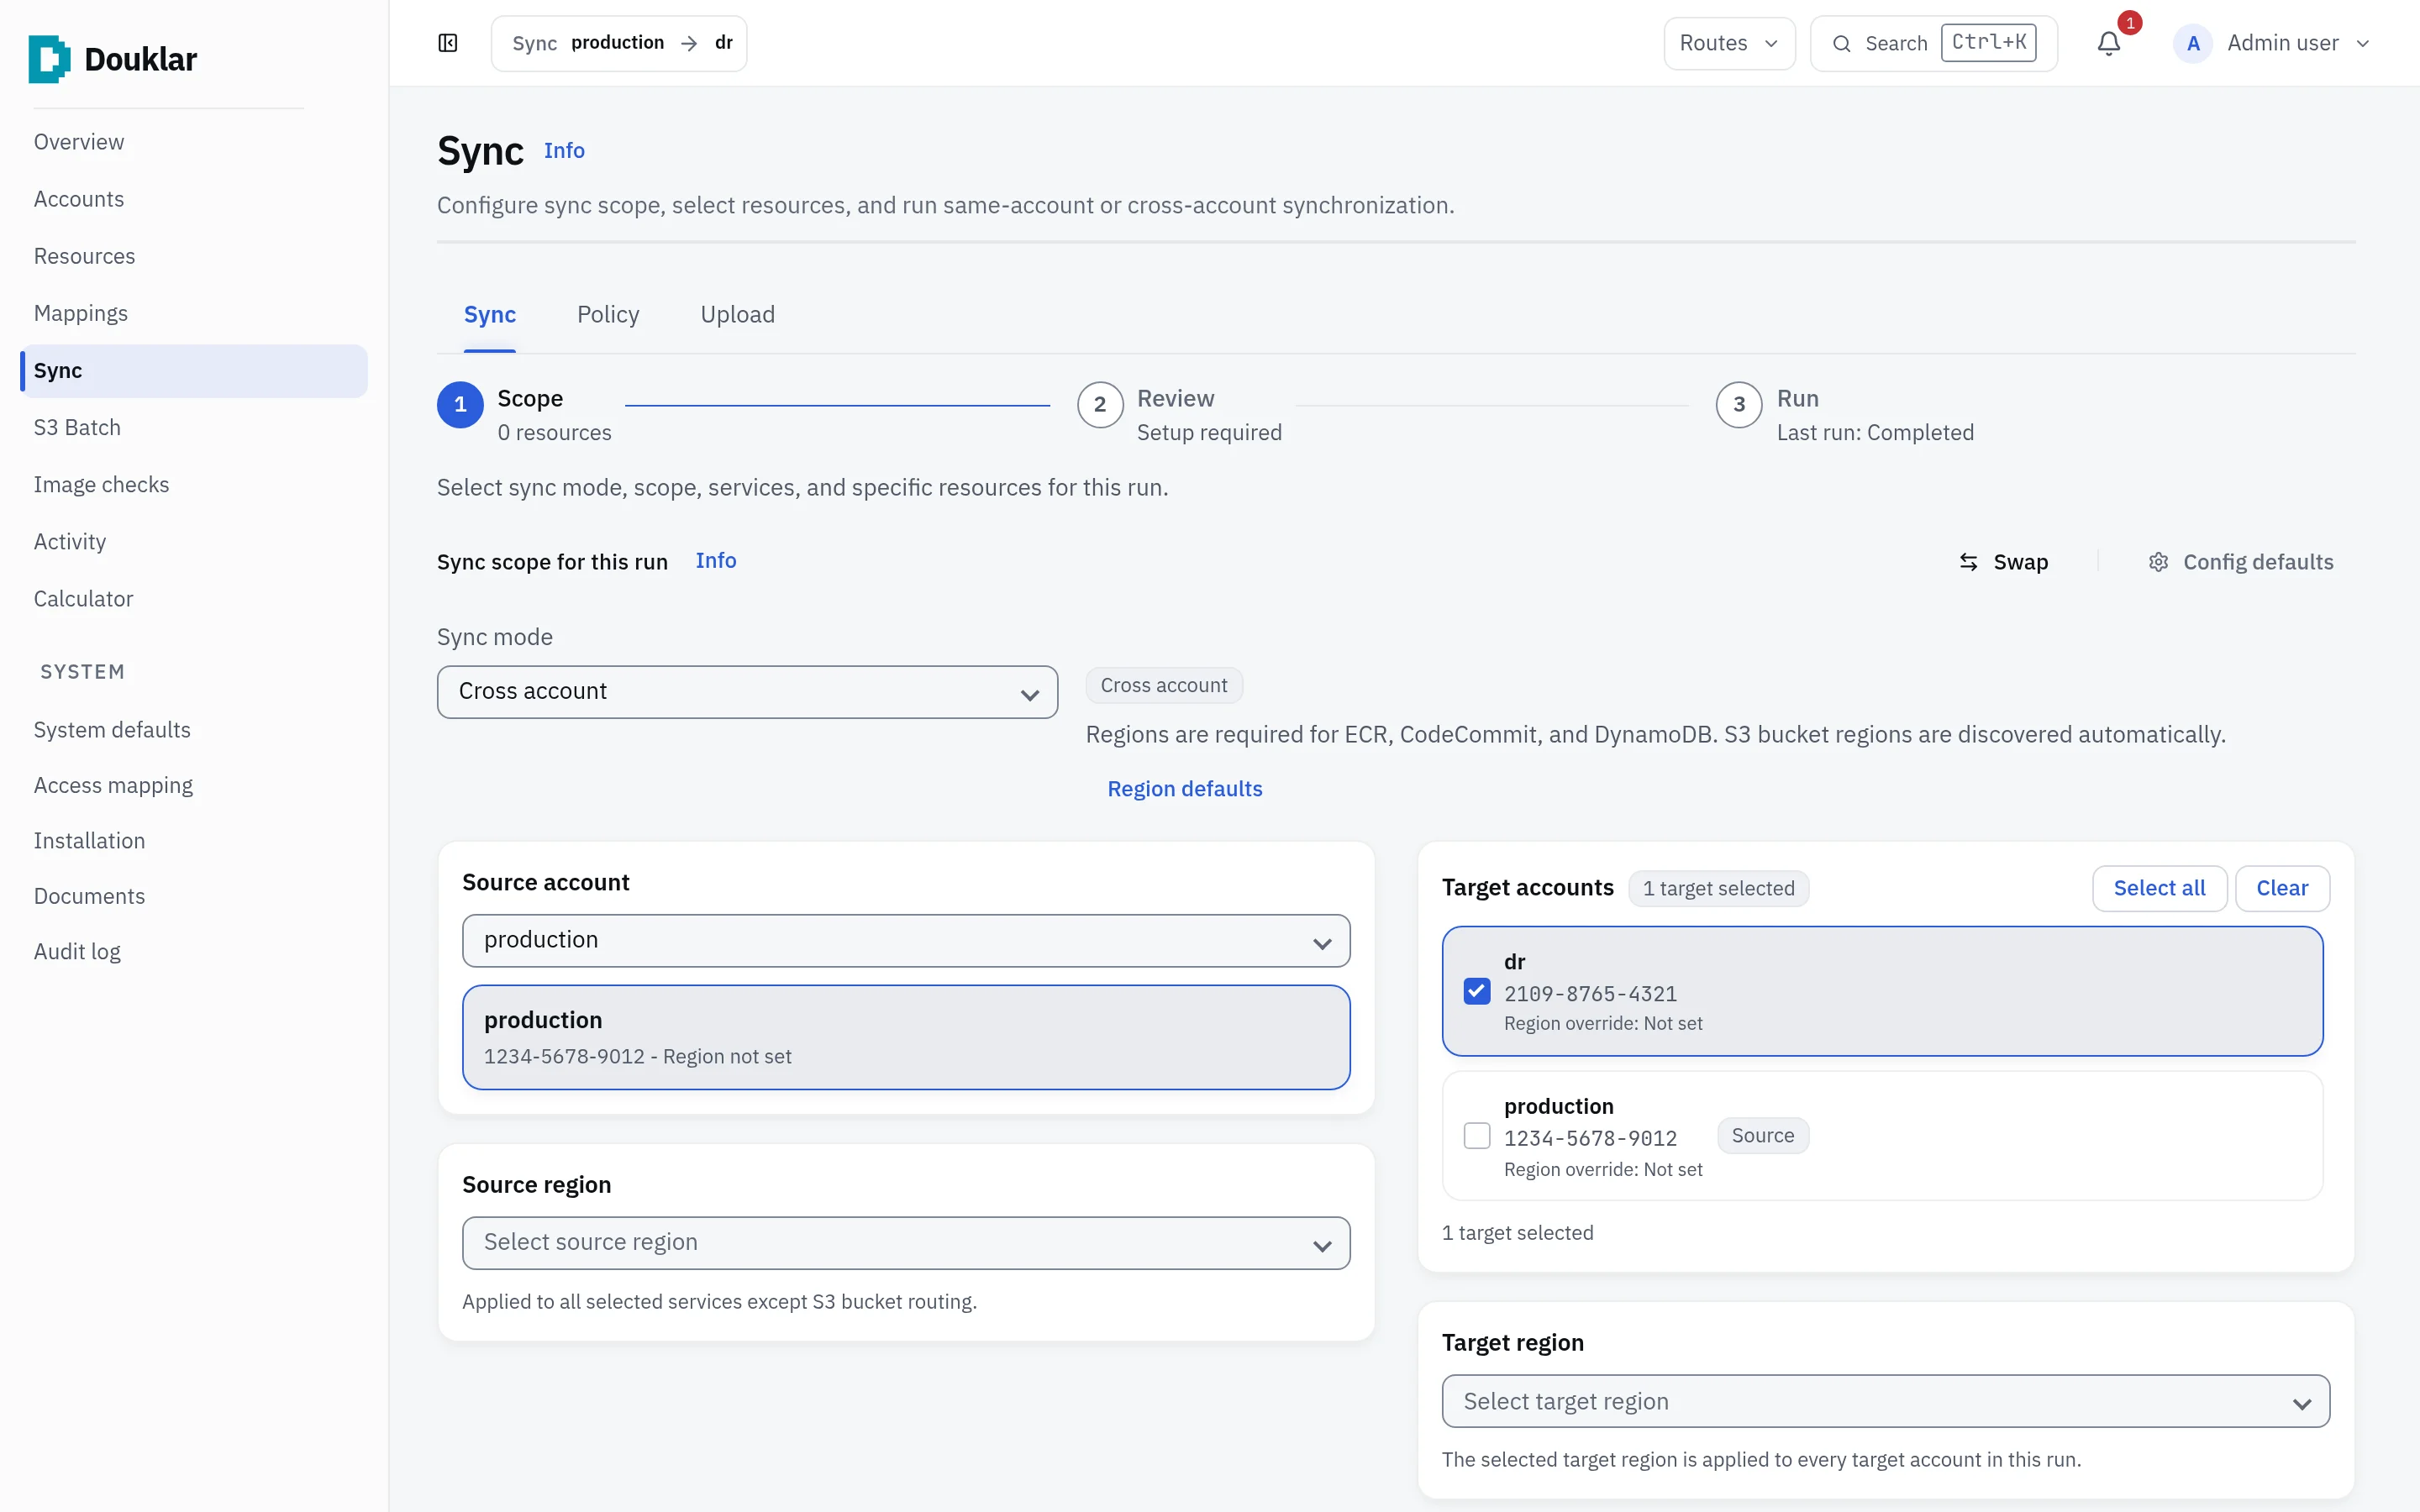The height and width of the screenshot is (1512, 2420).
Task: Open the Routes dropdown
Action: coord(1729,43)
